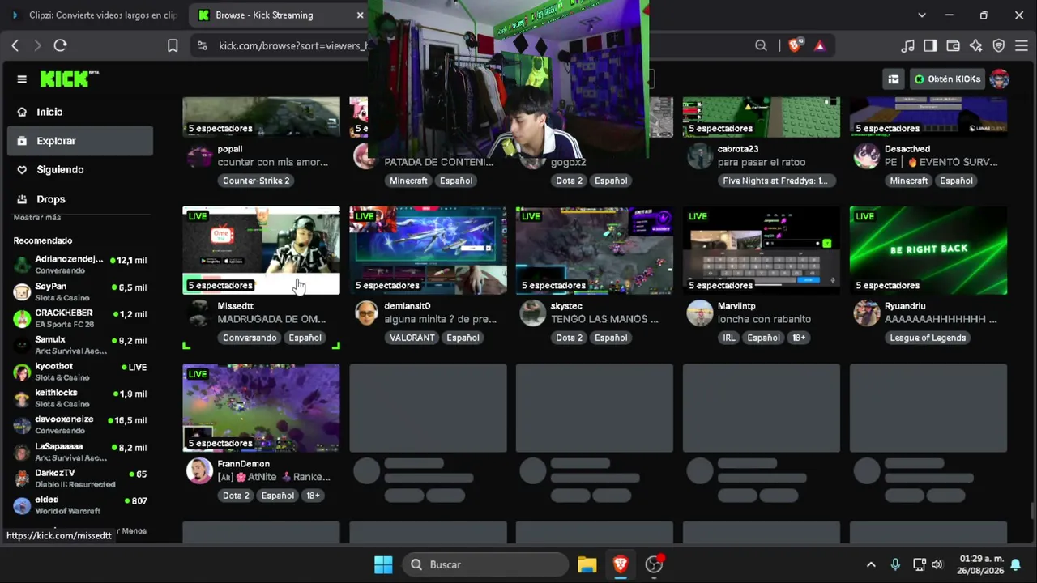Open Marviintp IRL stream thumbnail

(762, 250)
